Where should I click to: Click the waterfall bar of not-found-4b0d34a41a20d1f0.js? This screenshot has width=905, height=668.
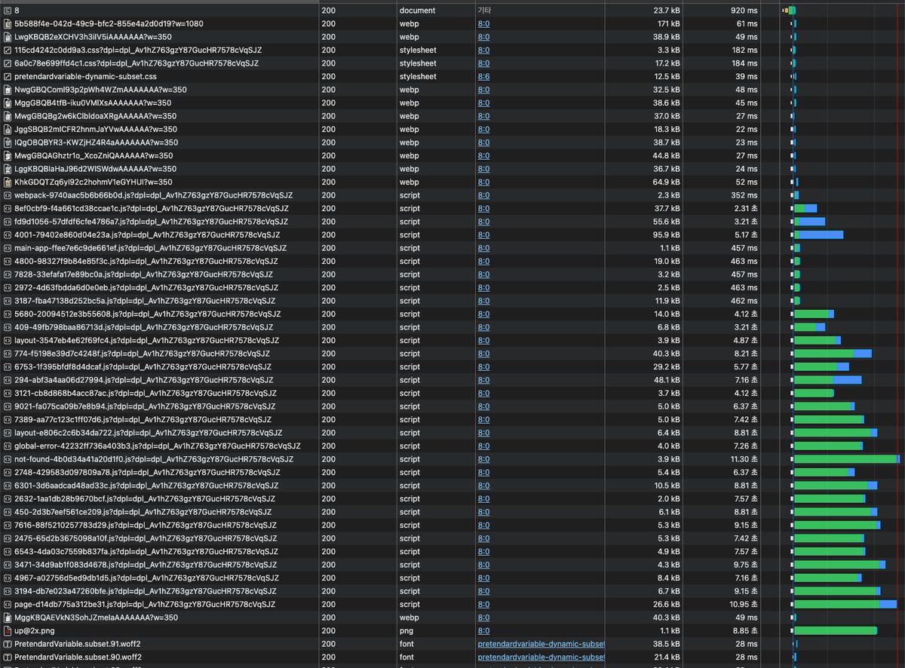pyautogui.click(x=846, y=459)
